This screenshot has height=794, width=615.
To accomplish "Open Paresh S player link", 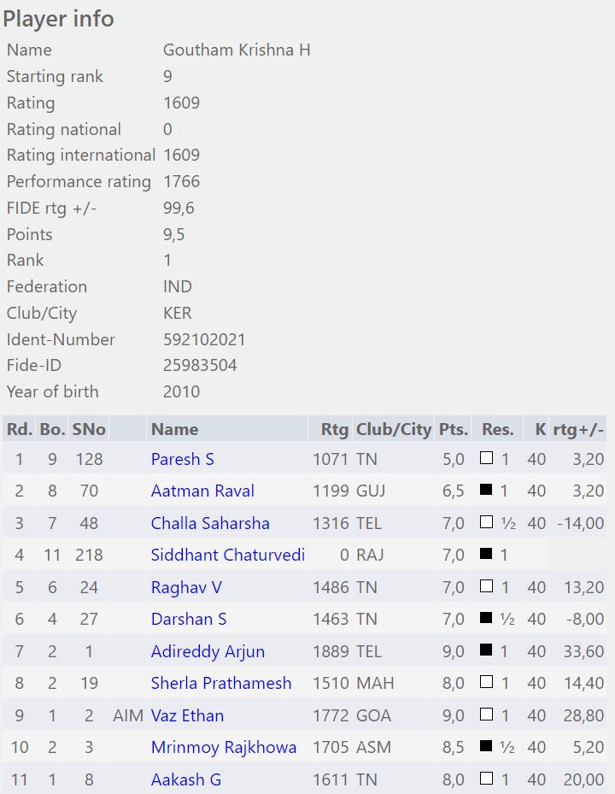I will coord(182,459).
